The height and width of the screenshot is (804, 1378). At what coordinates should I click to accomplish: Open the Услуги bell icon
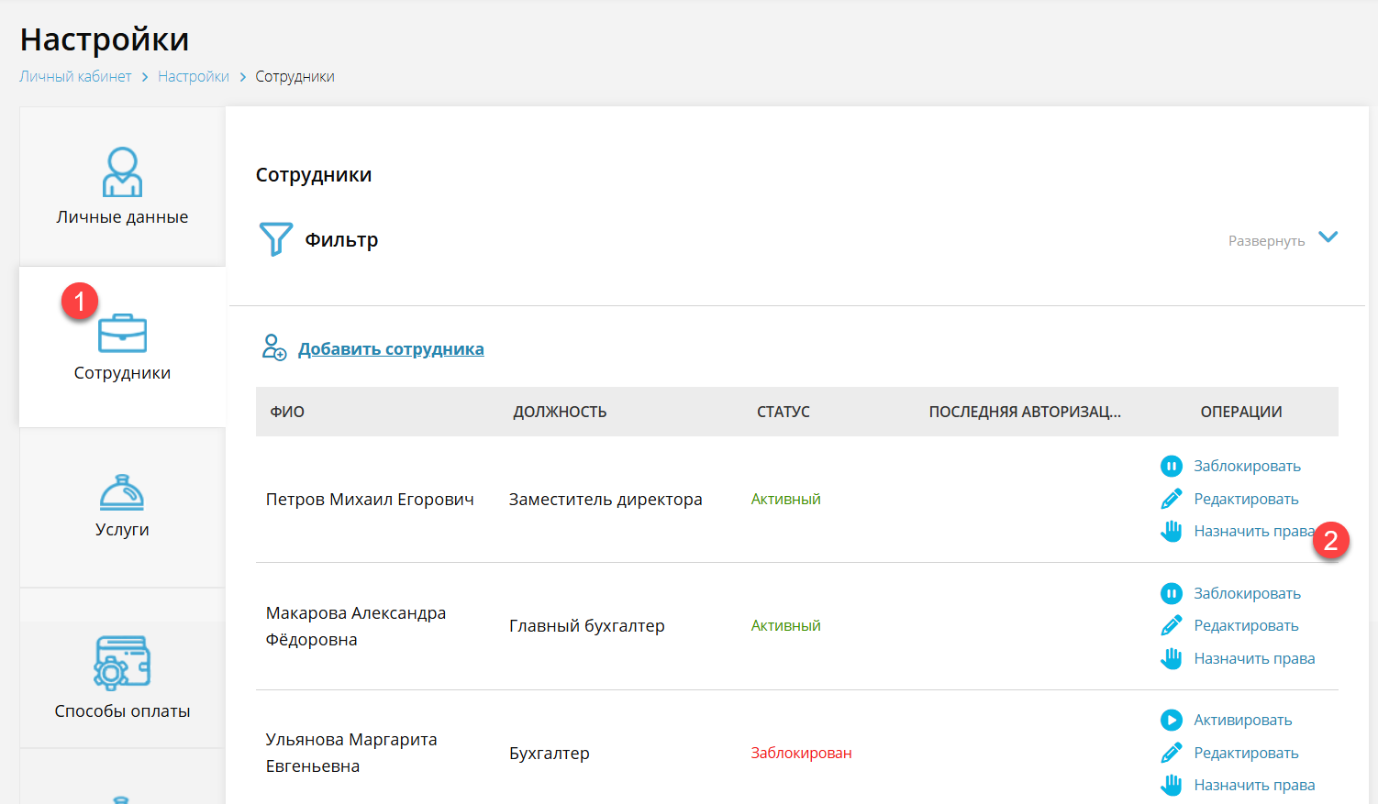tap(122, 491)
